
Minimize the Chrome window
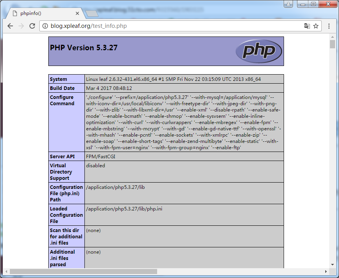tap(303, 4)
